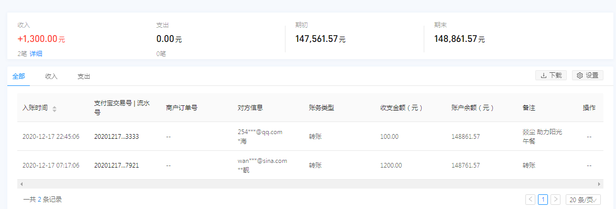Sort by 入账时间 using sort arrows

[x=54, y=109]
